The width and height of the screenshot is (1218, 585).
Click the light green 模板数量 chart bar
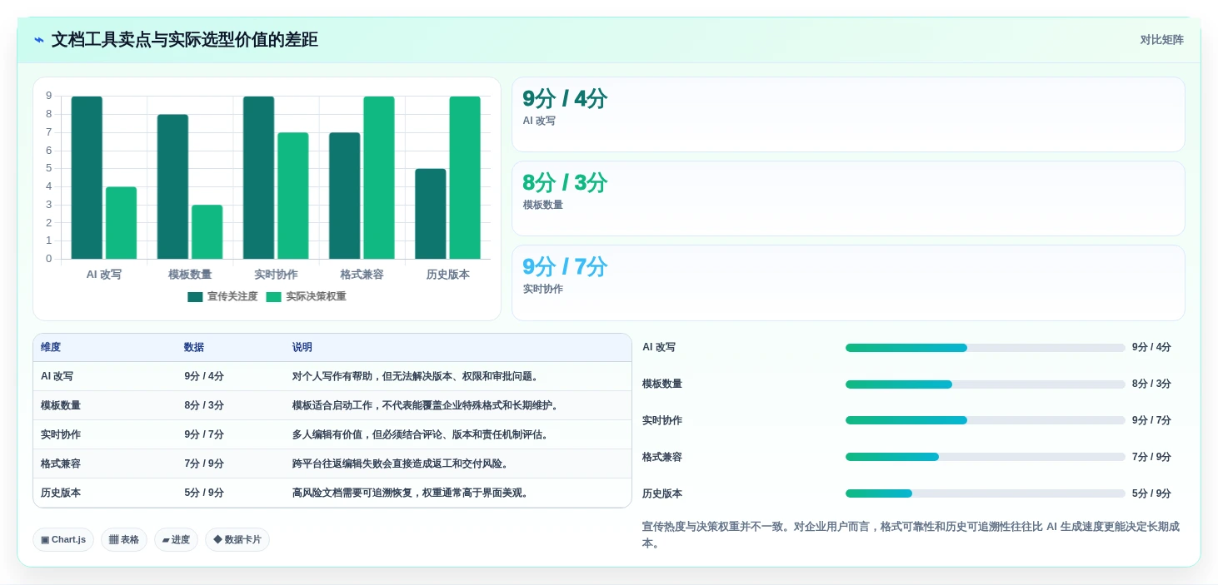tap(207, 232)
